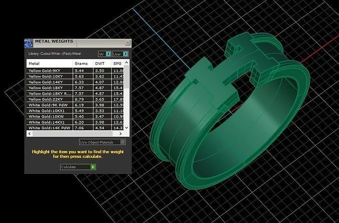Click the Metal Weights flask logo icon
339x223 pixels.
[29, 43]
